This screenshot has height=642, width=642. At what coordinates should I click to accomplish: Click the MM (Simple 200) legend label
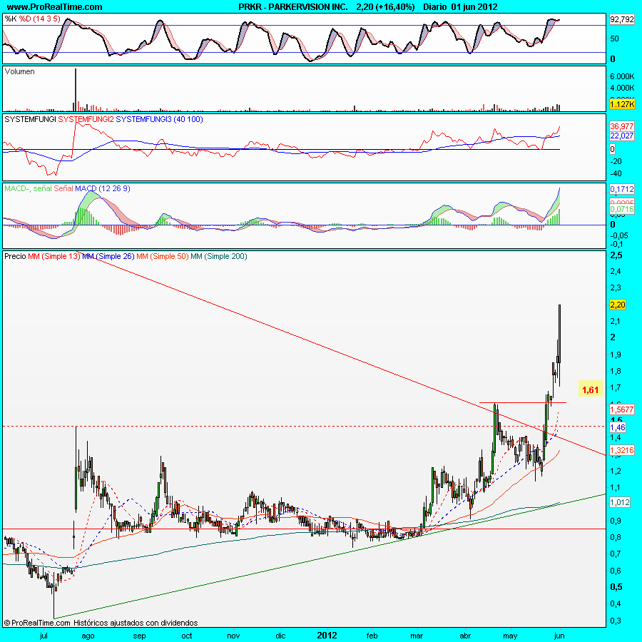[219, 257]
